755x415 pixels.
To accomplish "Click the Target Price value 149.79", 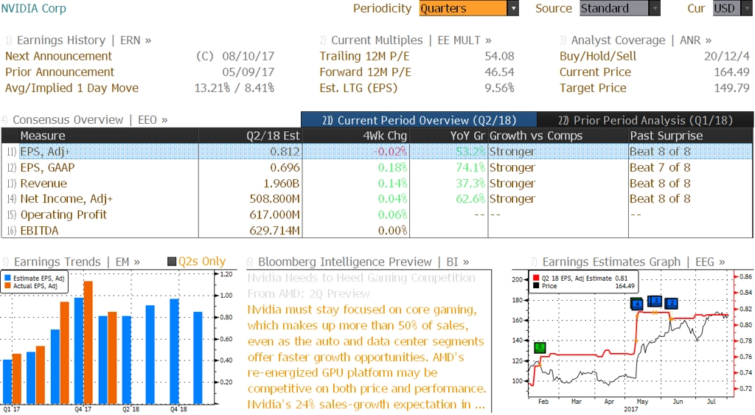I will [x=732, y=88].
